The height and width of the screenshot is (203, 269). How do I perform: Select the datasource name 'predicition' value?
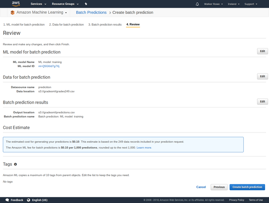(x=44, y=87)
